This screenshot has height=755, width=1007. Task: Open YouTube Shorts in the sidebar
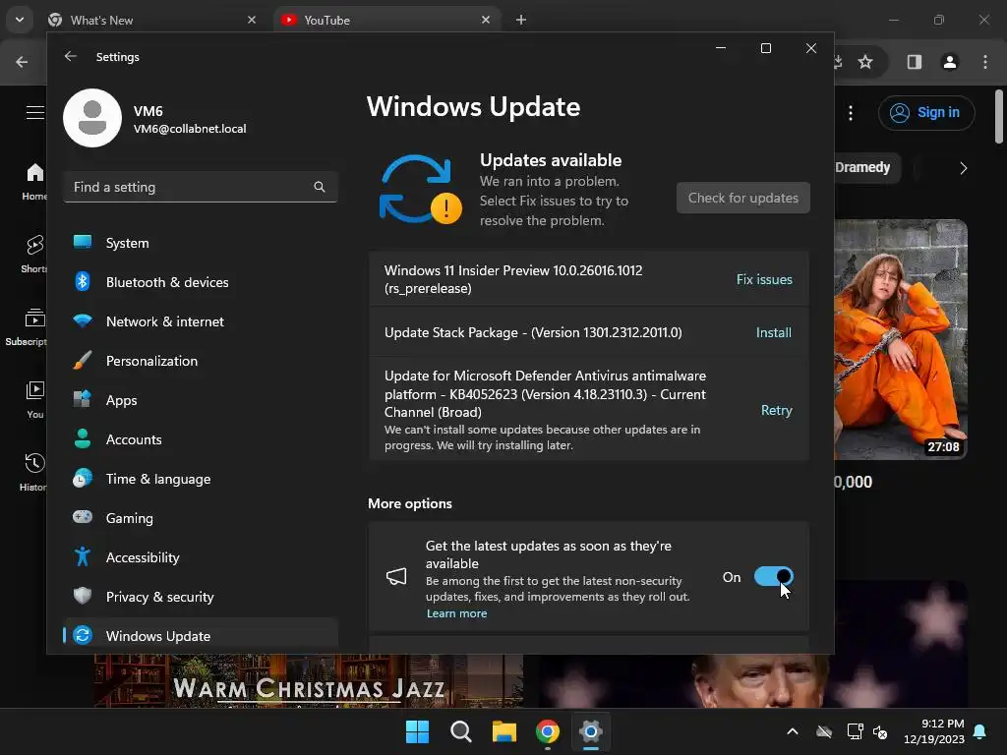[x=34, y=255]
